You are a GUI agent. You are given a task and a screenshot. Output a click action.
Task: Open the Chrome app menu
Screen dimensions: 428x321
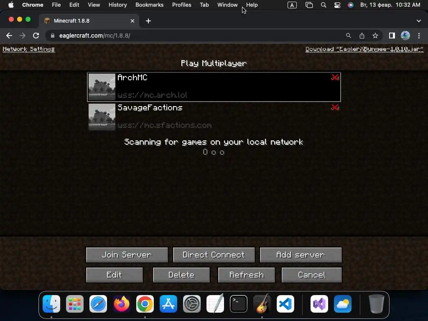(x=33, y=5)
